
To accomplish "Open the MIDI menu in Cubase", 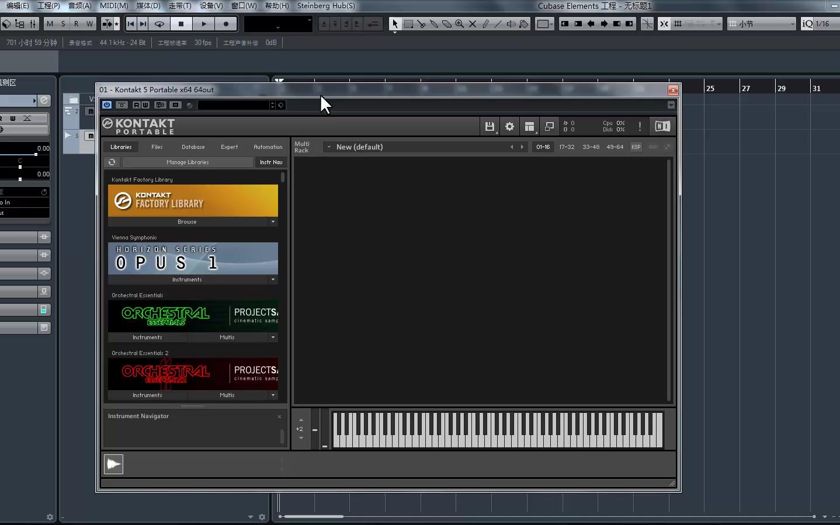I will [x=113, y=6].
